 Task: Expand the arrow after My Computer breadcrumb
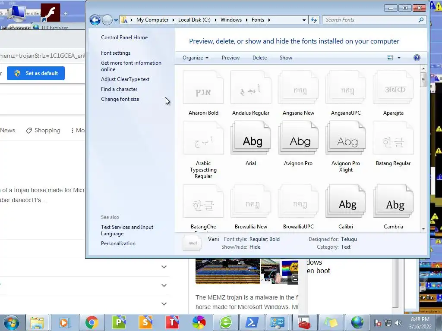(174, 20)
